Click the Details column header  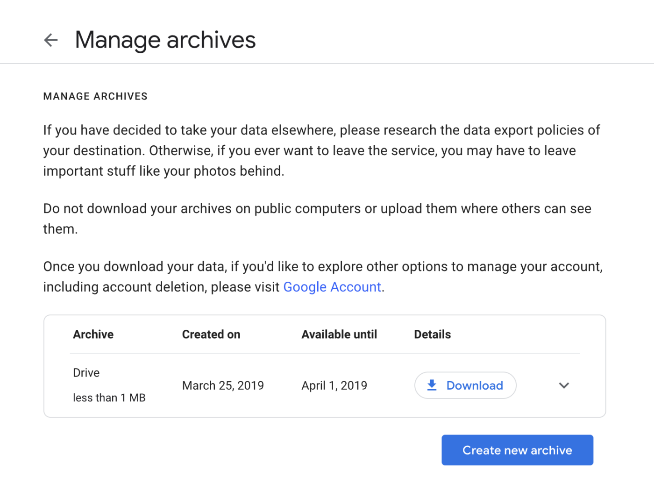pos(432,334)
